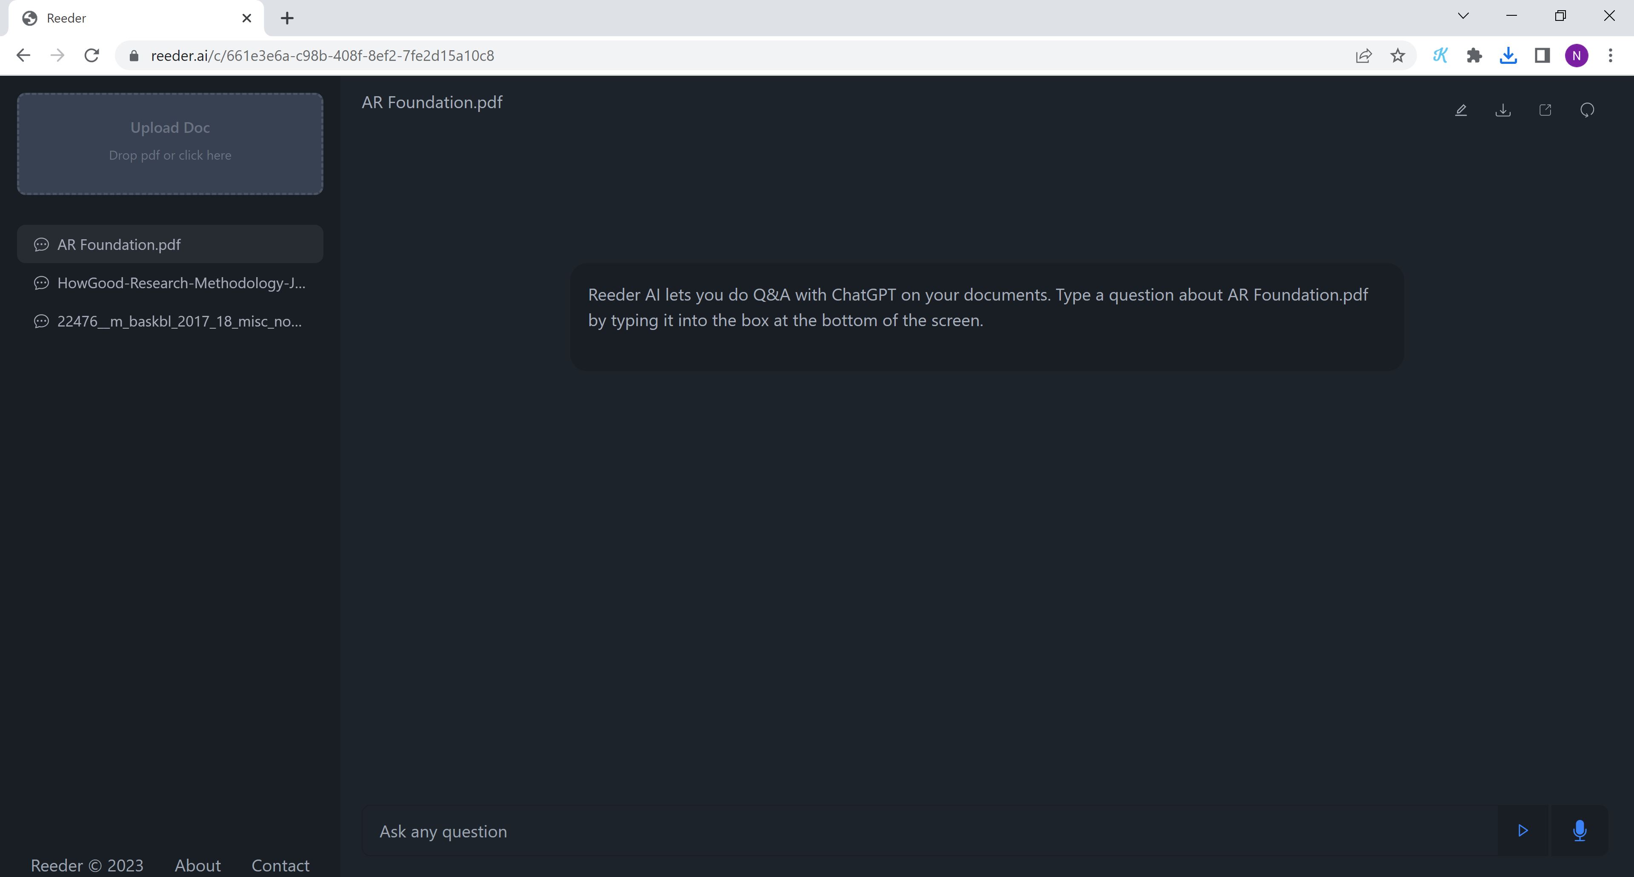The image size is (1634, 877).
Task: Click the reset chat icon
Action: (x=1587, y=110)
